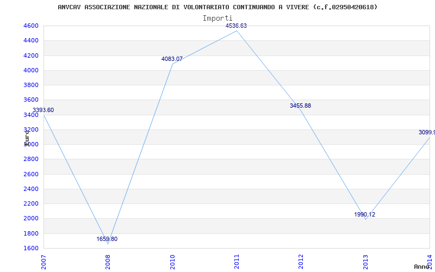Click the 2008 x-axis label
The height and width of the screenshot is (272, 435).
click(x=108, y=262)
